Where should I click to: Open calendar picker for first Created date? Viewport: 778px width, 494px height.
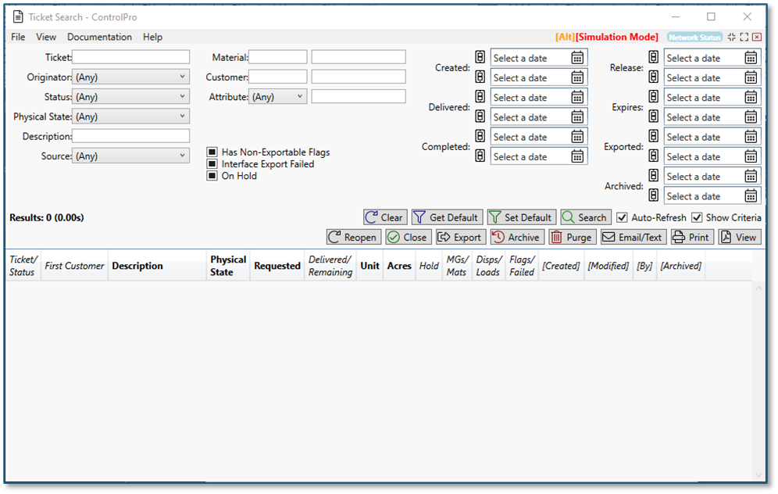click(577, 58)
